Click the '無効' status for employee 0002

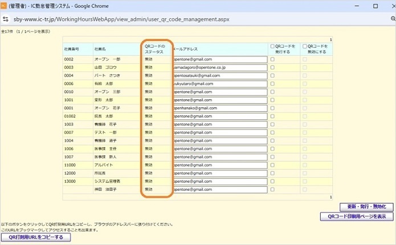[149, 59]
